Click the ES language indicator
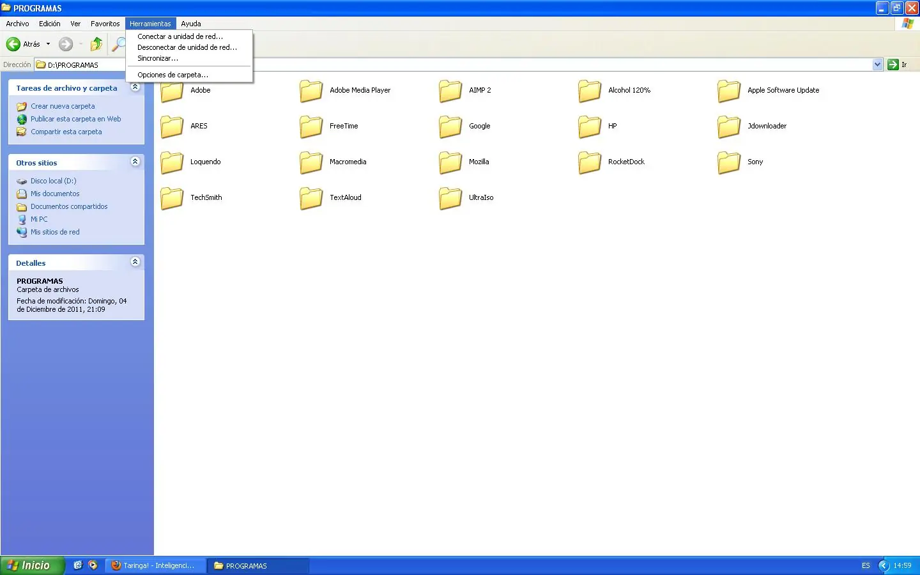 coord(866,565)
